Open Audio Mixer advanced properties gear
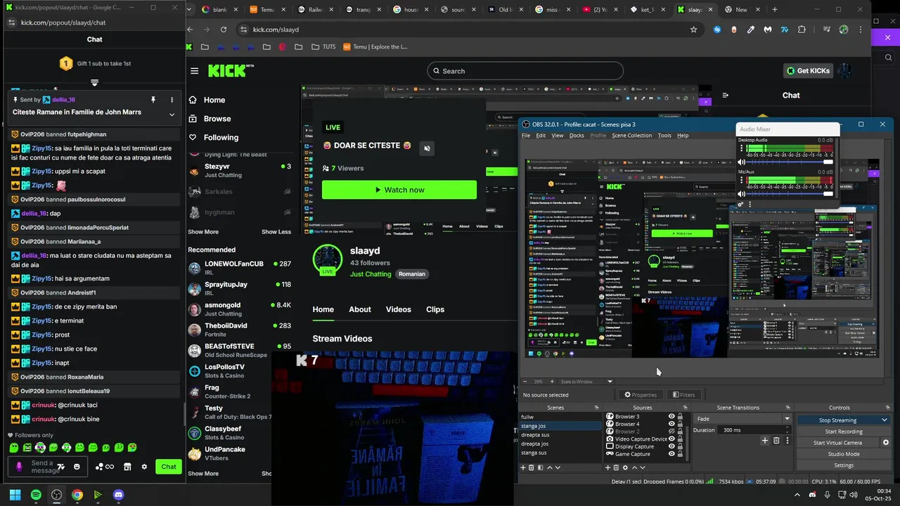900x506 pixels. [740, 204]
